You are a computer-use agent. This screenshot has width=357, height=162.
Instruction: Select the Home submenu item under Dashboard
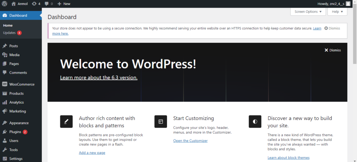point(8,25)
